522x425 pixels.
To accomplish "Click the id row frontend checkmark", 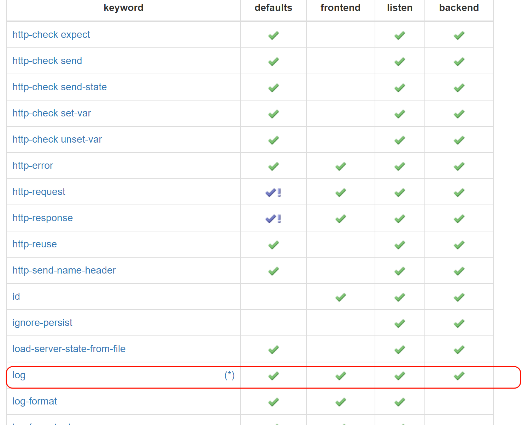I will [340, 297].
